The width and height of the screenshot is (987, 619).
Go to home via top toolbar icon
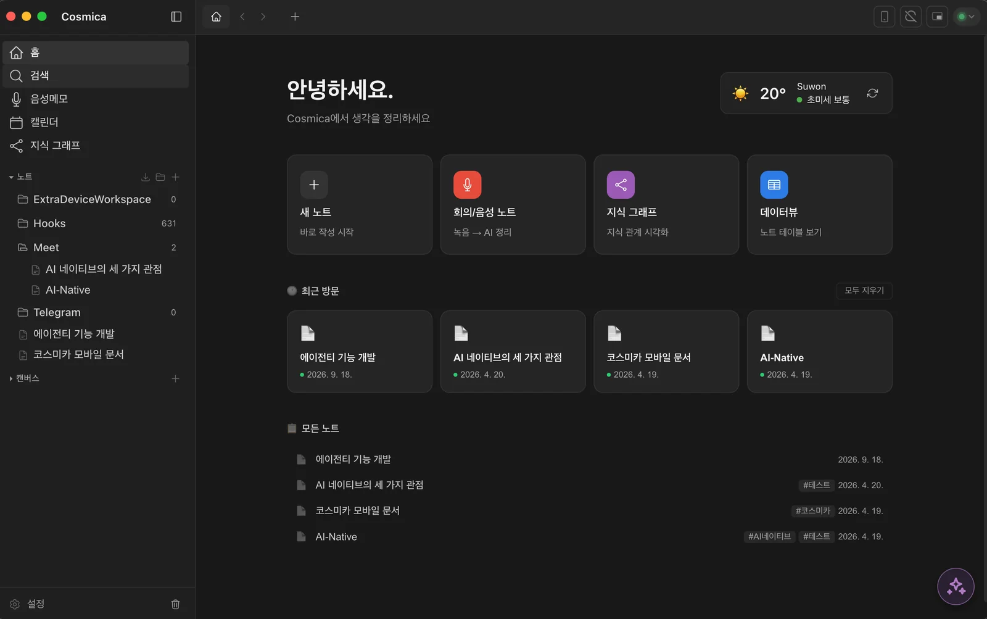coord(216,17)
